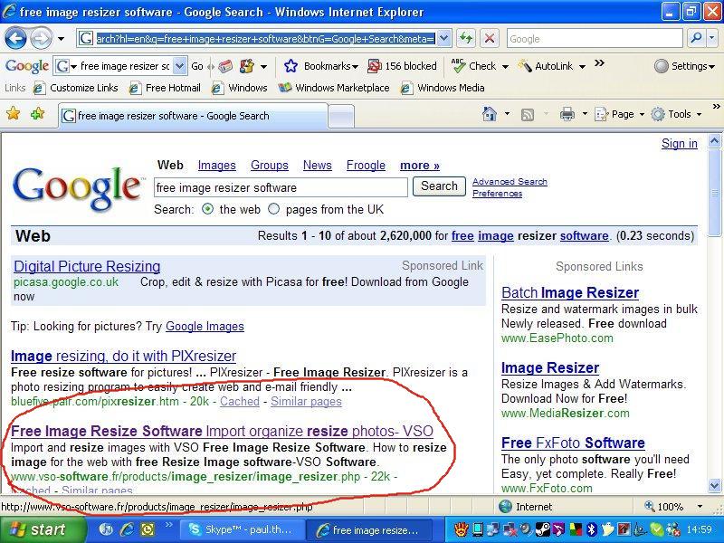This screenshot has width=724, height=543.
Task: Switch to Froogle search tab
Action: [366, 166]
